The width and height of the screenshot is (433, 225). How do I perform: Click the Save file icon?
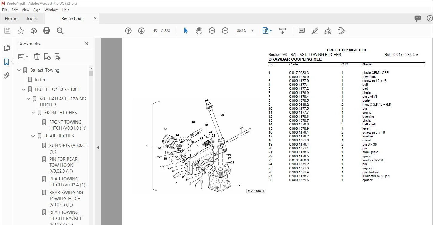coord(7,31)
